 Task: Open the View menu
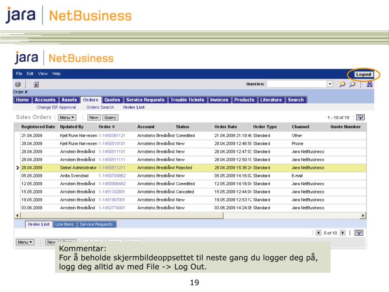[x=43, y=73]
